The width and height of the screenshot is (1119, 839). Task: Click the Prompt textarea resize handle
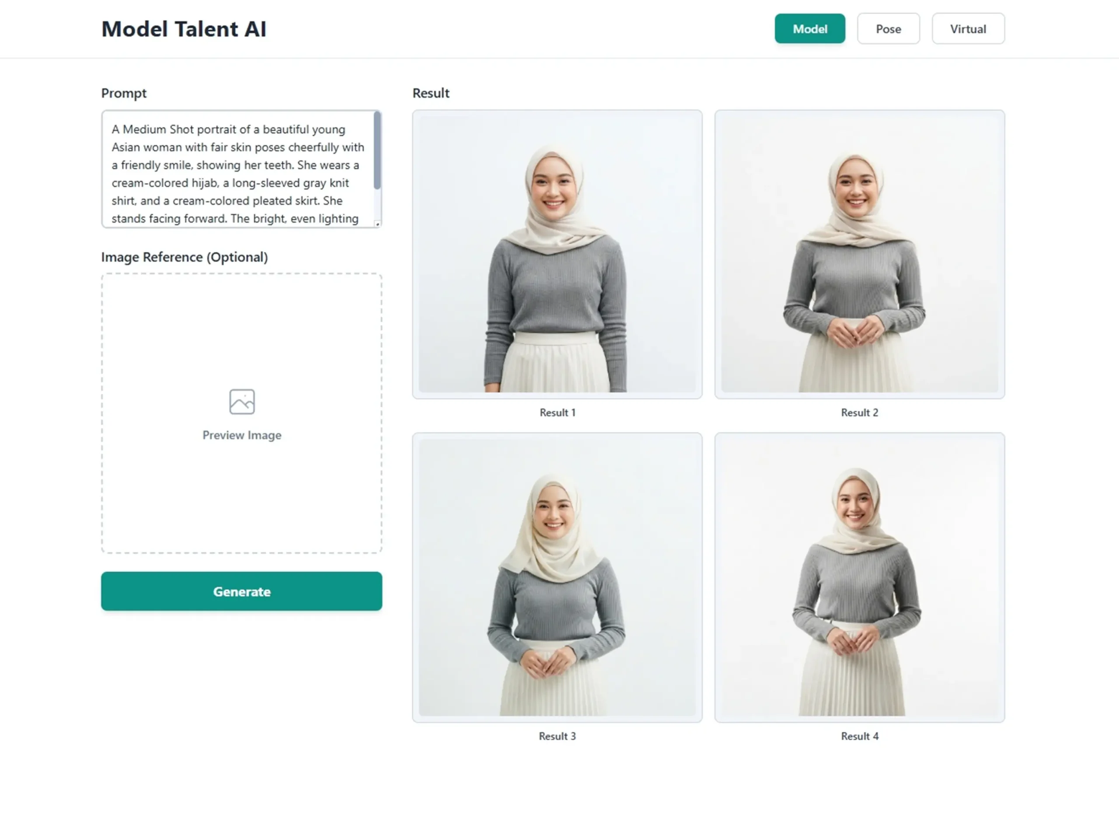(377, 224)
